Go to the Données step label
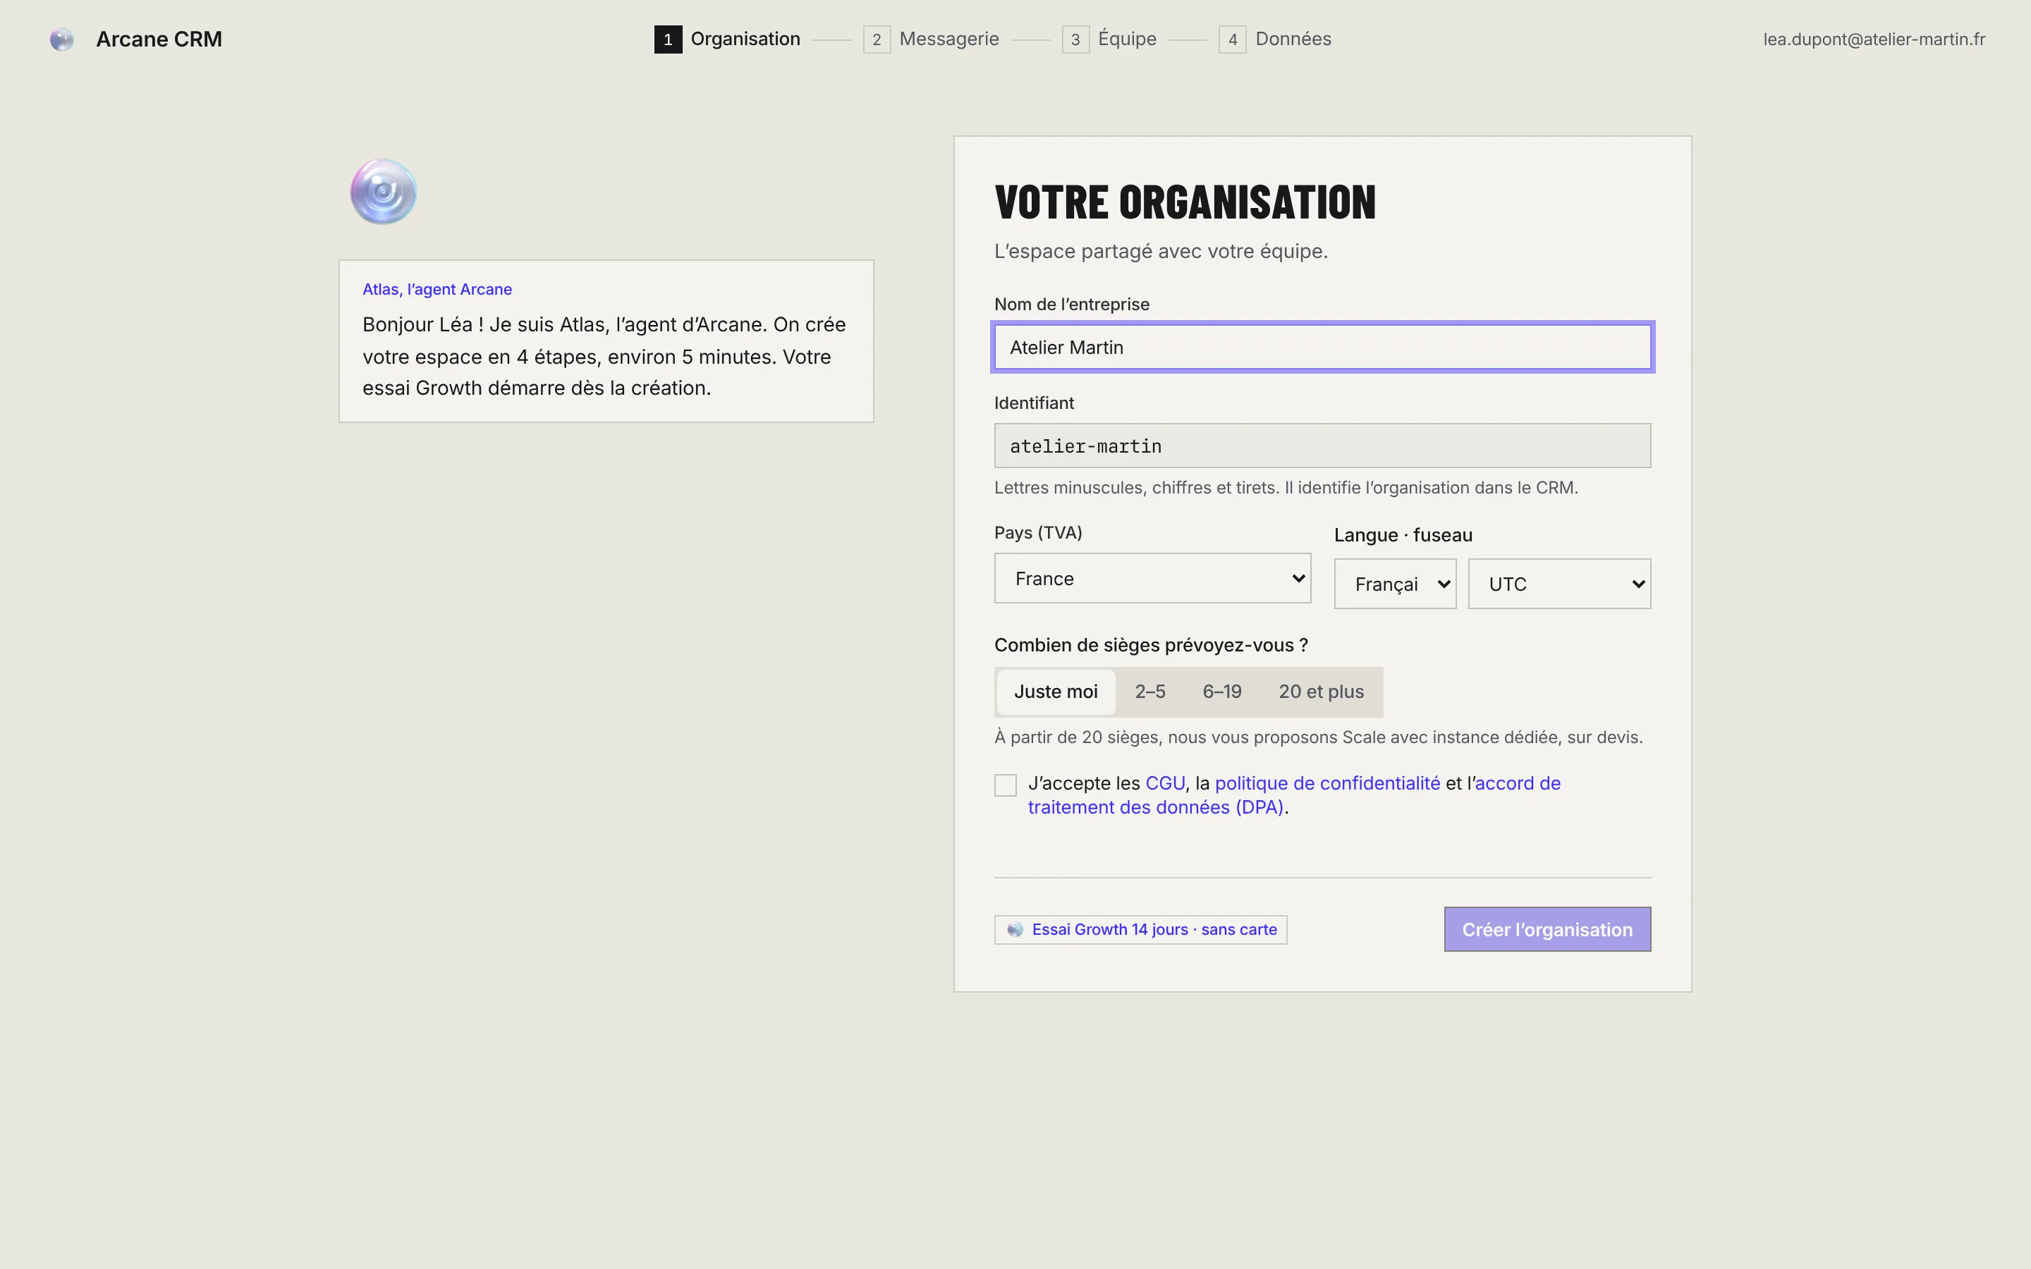Viewport: 2031px width, 1269px height. pyautogui.click(x=1293, y=39)
